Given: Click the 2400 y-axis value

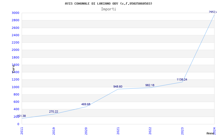Looking at the screenshot, I should [15, 35].
